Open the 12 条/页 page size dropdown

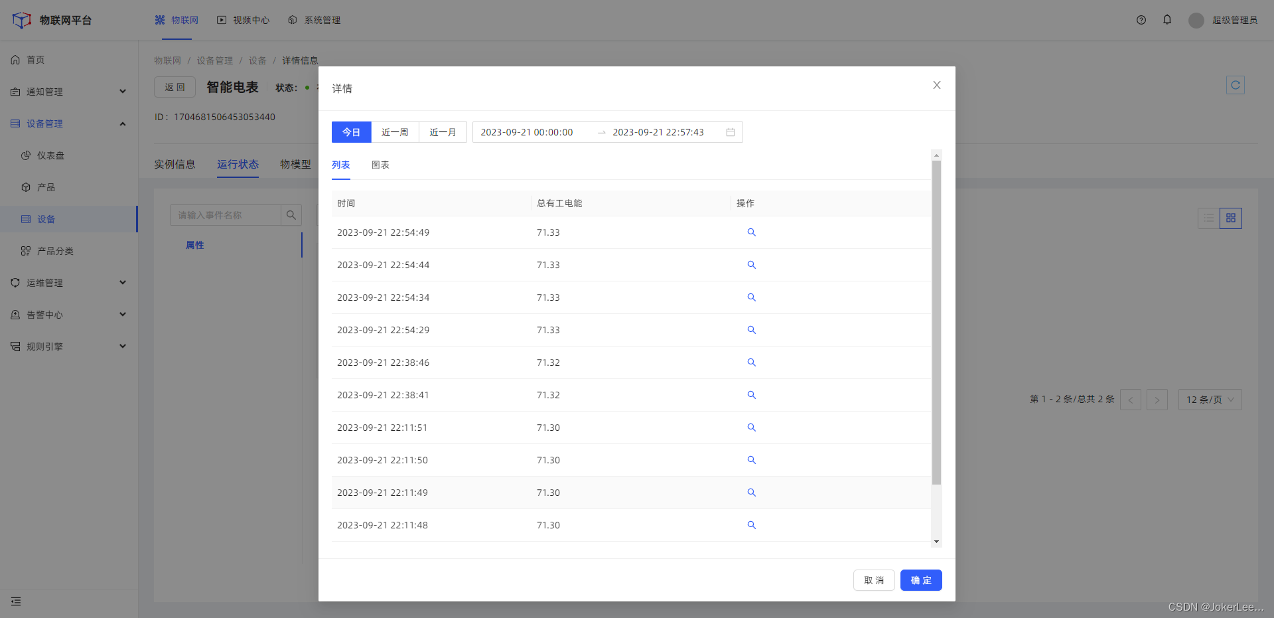pos(1210,400)
